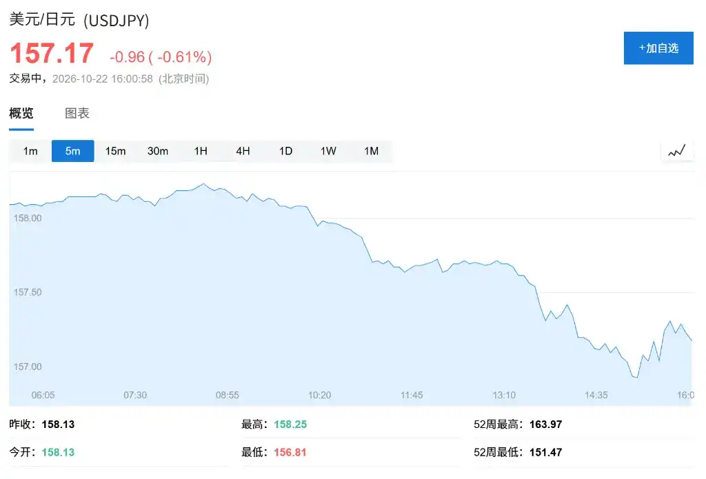
Task: Switch to the 图表 tab
Action: [x=77, y=113]
